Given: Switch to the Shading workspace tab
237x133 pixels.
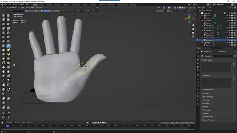Looking at the screenshot, I should pos(85,5).
